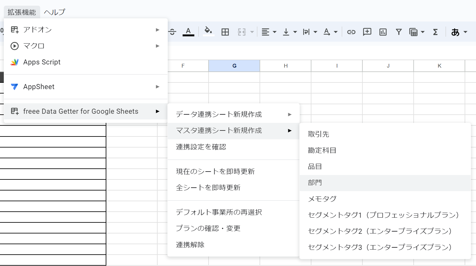
Task: Select column header G
Action: 234,66
